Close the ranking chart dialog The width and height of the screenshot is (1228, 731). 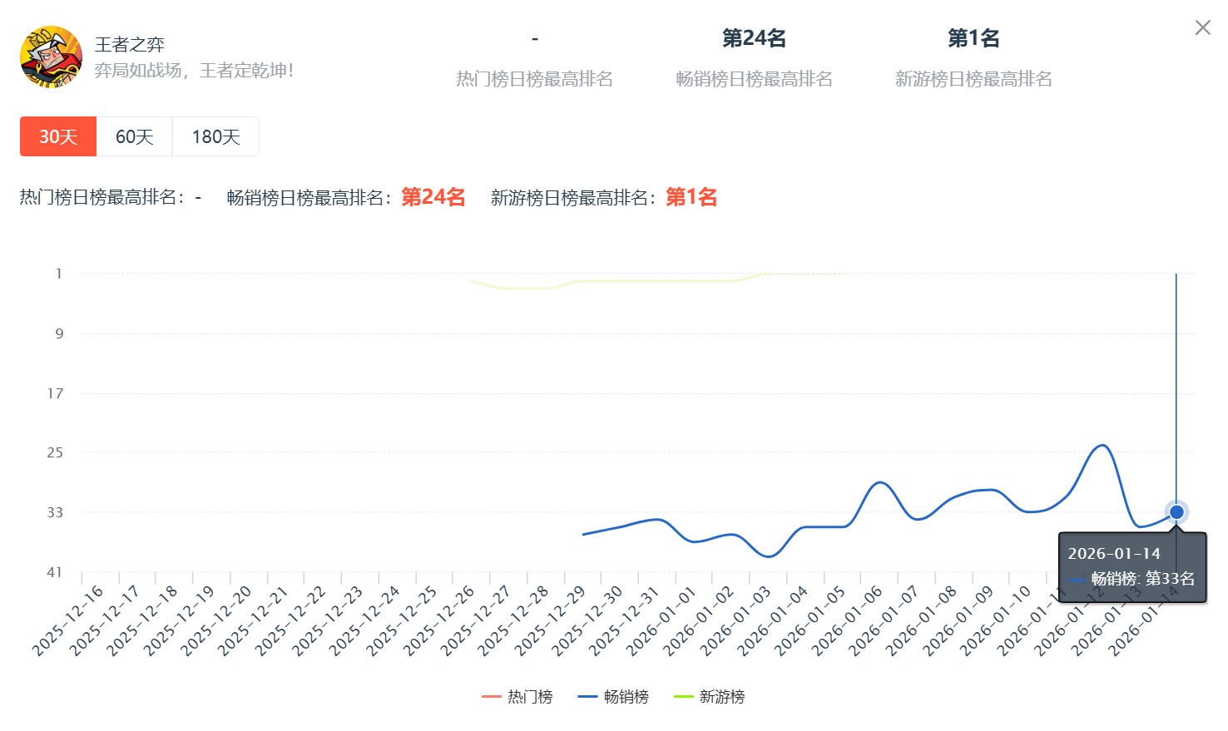point(1202,28)
